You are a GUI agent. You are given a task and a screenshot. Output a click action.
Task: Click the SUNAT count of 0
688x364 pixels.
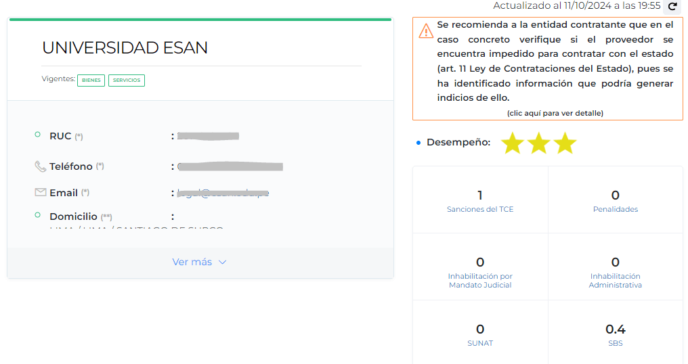[x=480, y=329]
